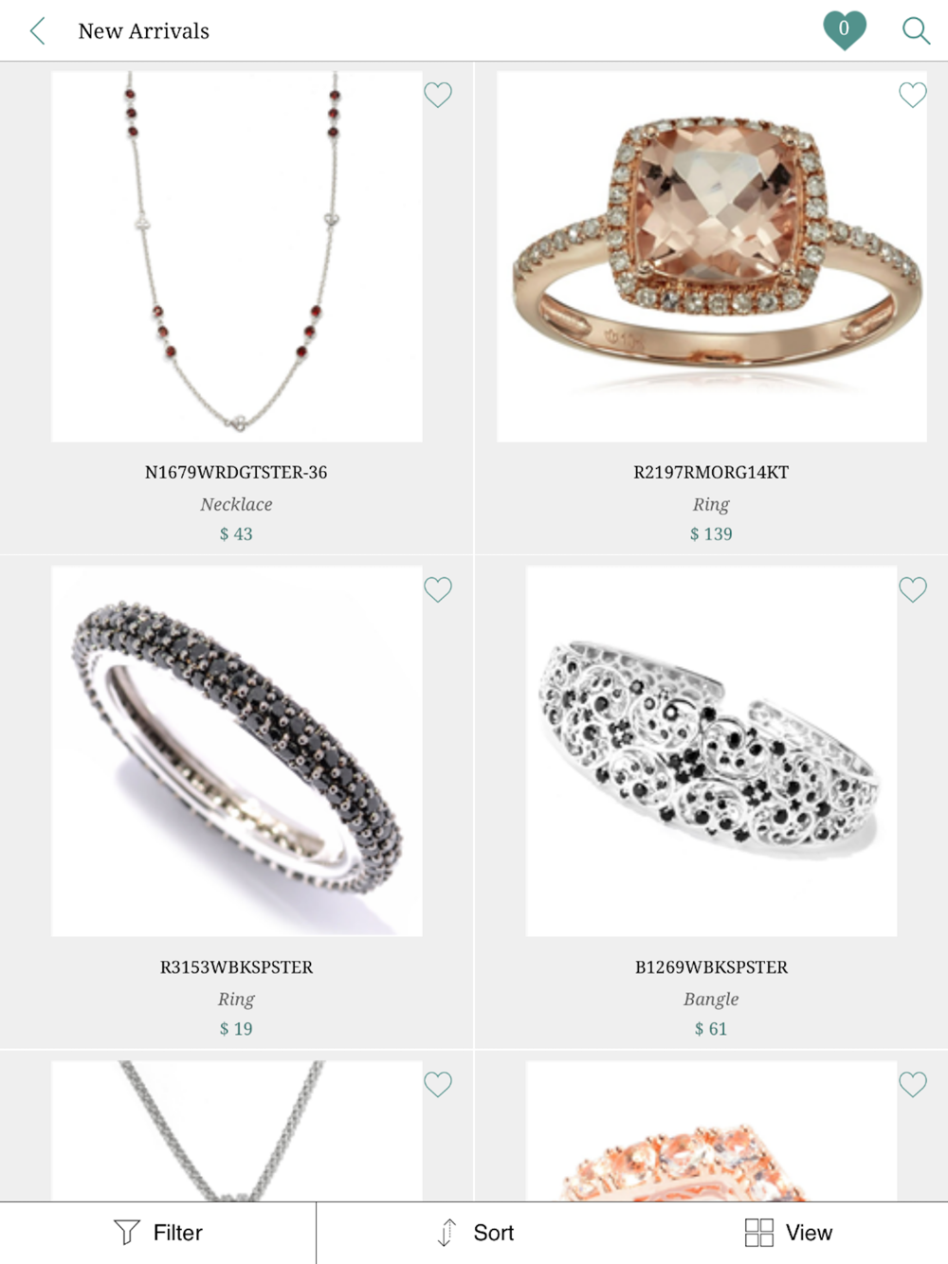
Task: Favorite the N1679WRDGTSTER-36 necklace with its heart
Action: (x=438, y=95)
